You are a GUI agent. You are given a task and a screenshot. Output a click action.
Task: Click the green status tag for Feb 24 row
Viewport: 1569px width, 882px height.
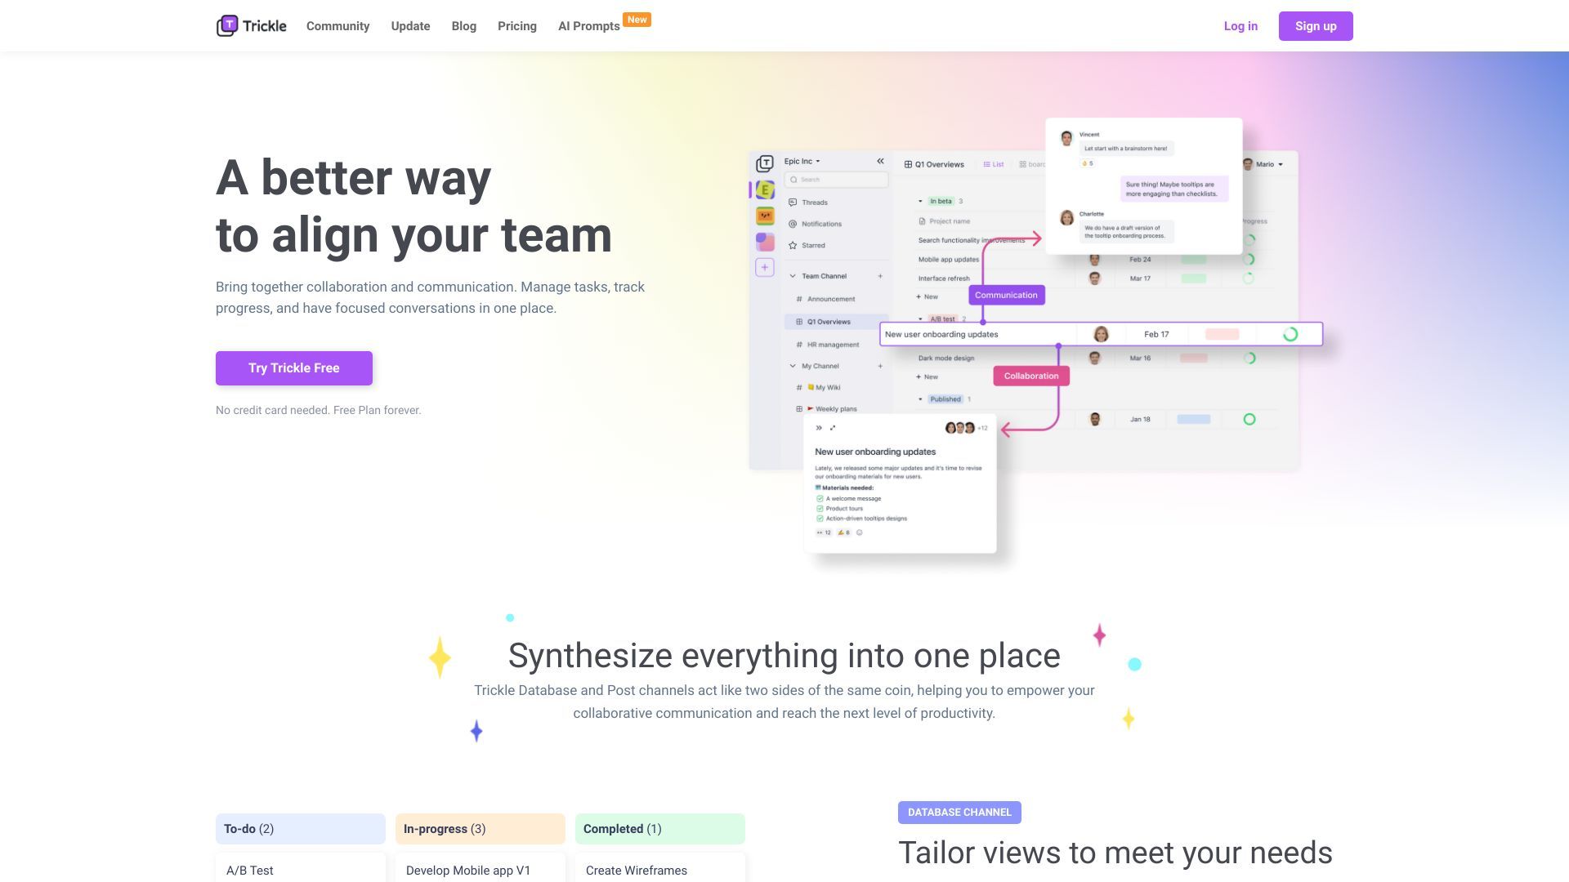pos(1194,260)
